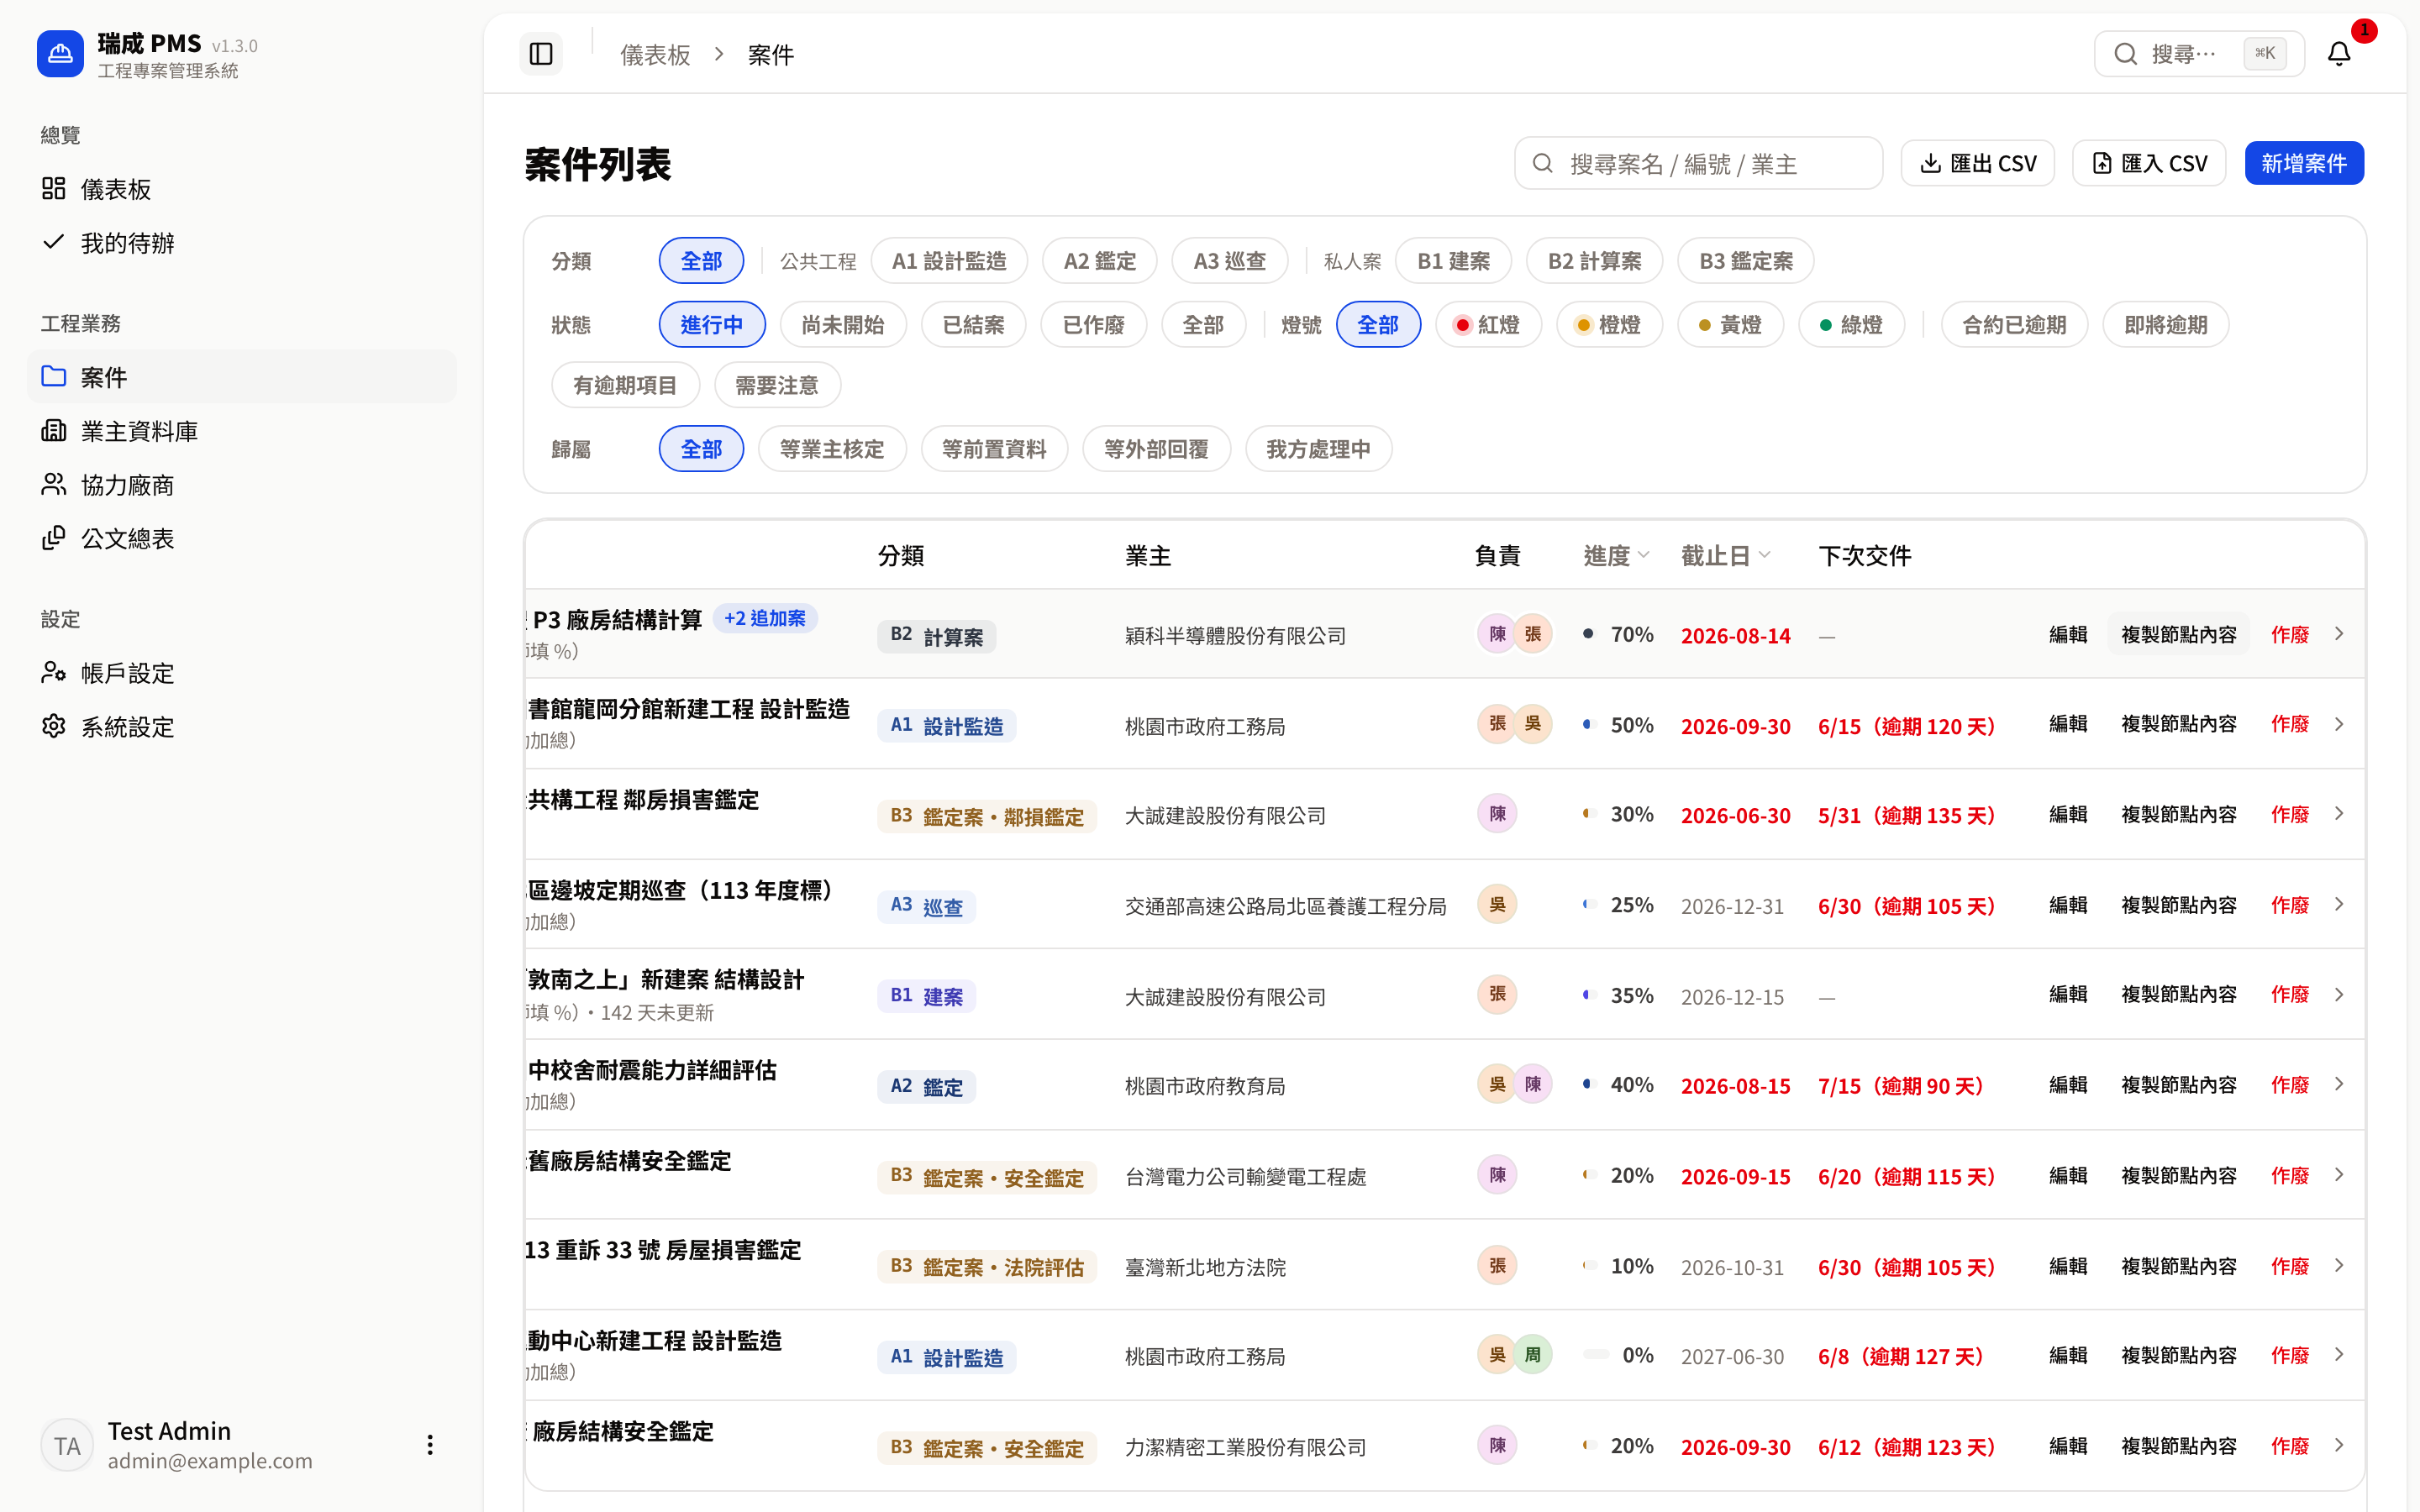Click 匯出 CSV download button
Viewport: 2420px width, 1512px height.
tap(1977, 164)
